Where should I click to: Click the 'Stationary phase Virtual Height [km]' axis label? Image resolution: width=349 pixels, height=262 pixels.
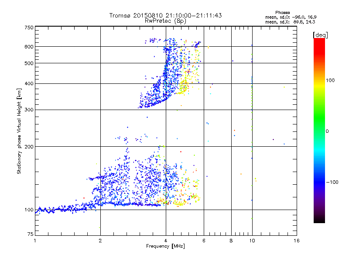click(x=19, y=131)
